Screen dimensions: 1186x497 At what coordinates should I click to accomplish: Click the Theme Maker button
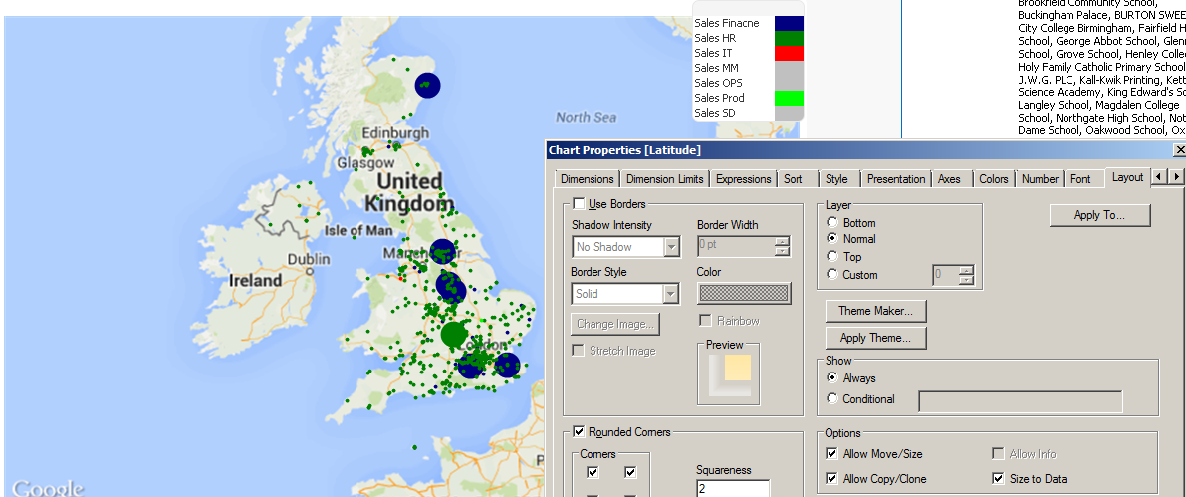point(875,311)
